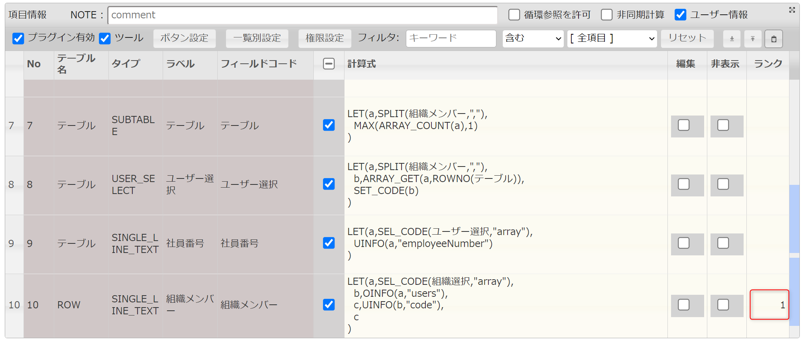Viewport: 805px width, 343px height.
Task: Click the リセット button
Action: tap(687, 39)
